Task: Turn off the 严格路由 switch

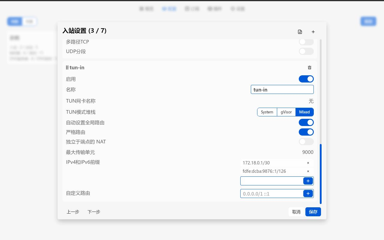Action: pos(306,132)
